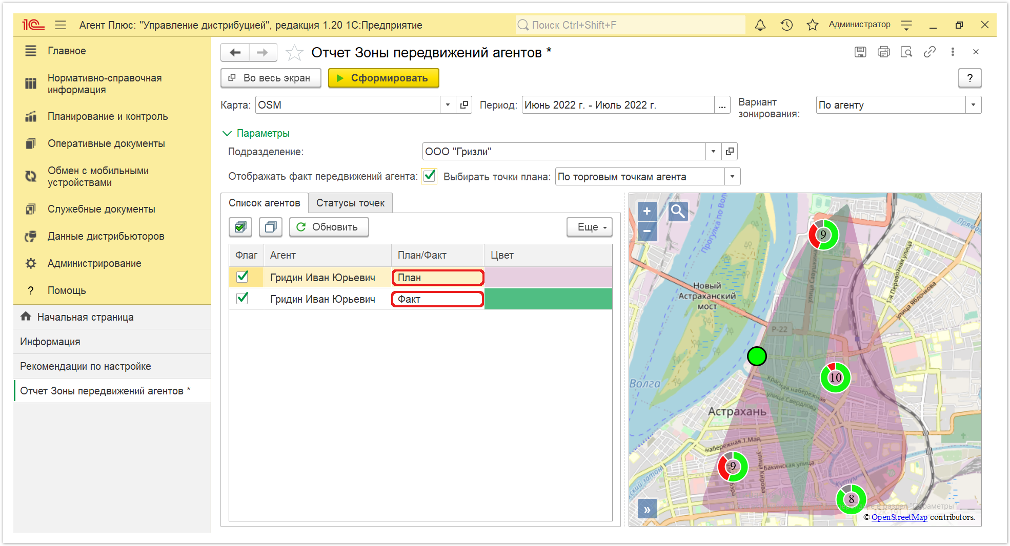The image size is (1010, 546).
Task: Open Служебные документы section
Action: (101, 209)
